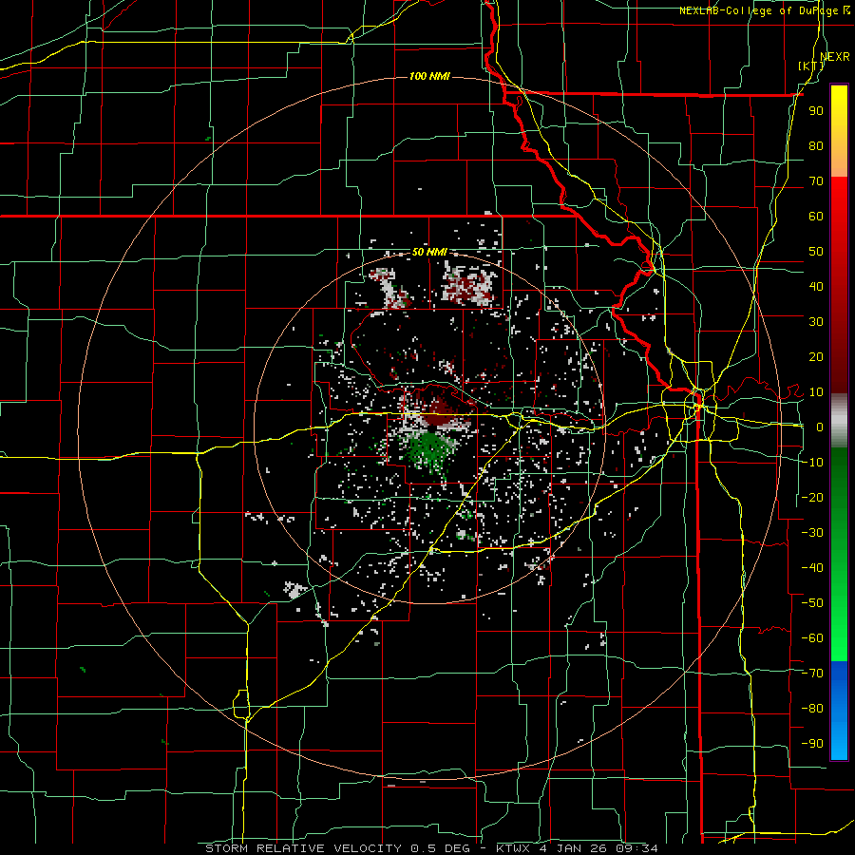
Task: Select the positive 10 value on velocity scale
Action: [816, 392]
